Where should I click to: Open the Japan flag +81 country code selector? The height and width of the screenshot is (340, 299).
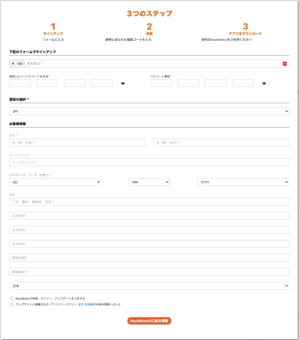point(18,64)
